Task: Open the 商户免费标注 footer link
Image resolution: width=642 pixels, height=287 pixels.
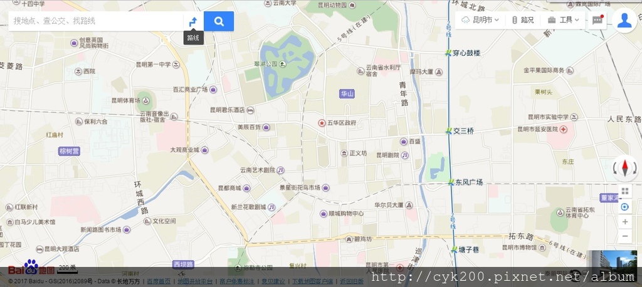Action: click(x=236, y=282)
